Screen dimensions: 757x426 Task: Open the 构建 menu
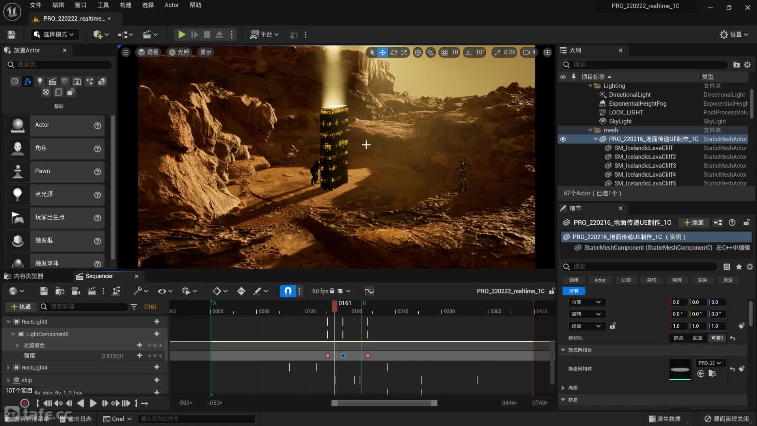[125, 5]
